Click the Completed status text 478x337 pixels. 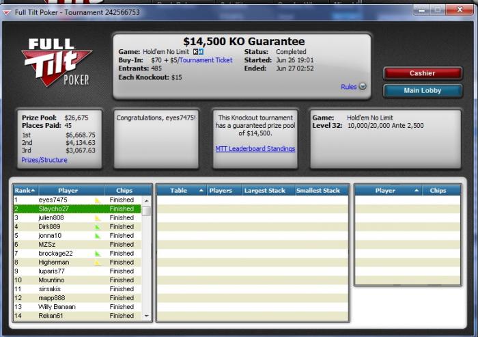(291, 52)
